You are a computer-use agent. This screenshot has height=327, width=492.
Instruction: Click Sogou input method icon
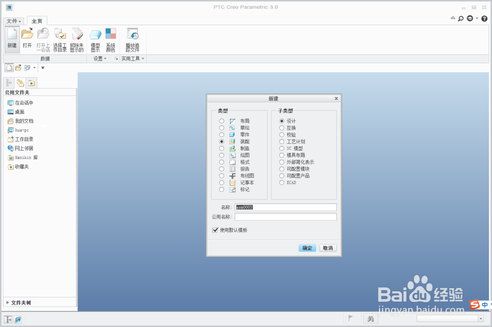pyautogui.click(x=474, y=304)
